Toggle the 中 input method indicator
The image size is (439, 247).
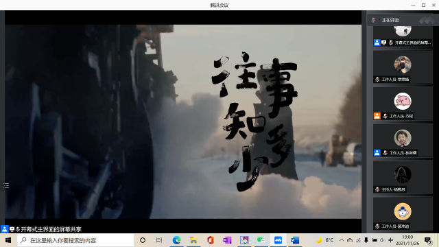[390, 240]
